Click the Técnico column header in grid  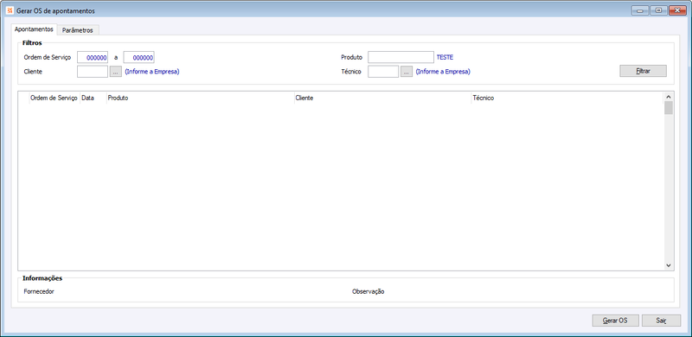click(567, 98)
